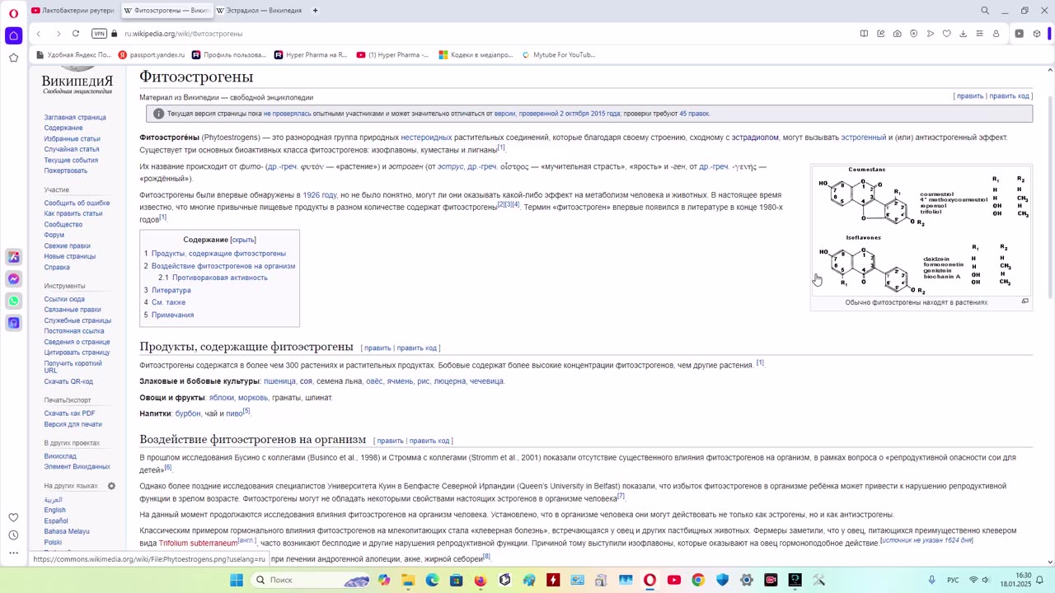The width and height of the screenshot is (1055, 593).
Task: Open Кодеки в медіапро... bookmark
Action: [x=476, y=54]
